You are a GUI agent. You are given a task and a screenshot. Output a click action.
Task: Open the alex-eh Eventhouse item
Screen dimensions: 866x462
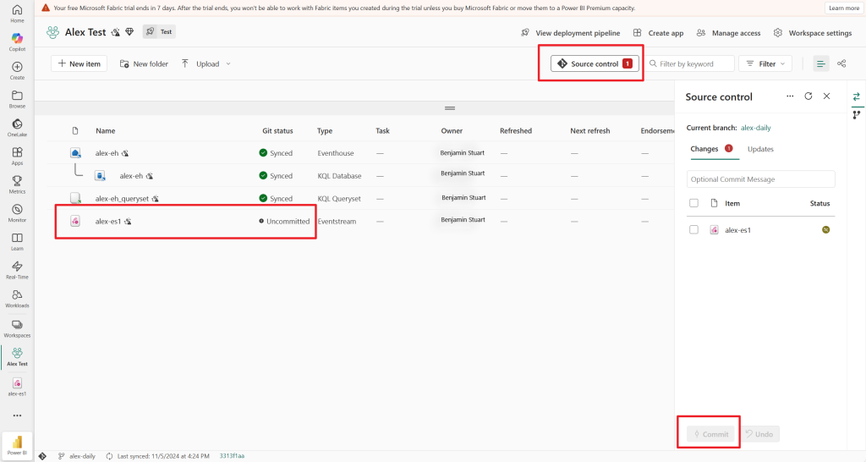[x=107, y=153]
